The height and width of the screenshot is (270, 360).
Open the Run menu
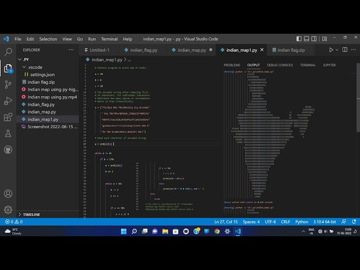[x=92, y=39]
